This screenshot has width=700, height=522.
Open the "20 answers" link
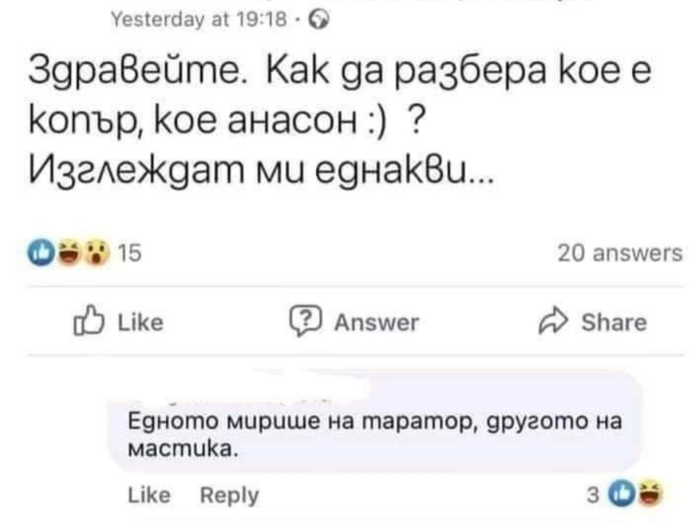[x=620, y=254]
